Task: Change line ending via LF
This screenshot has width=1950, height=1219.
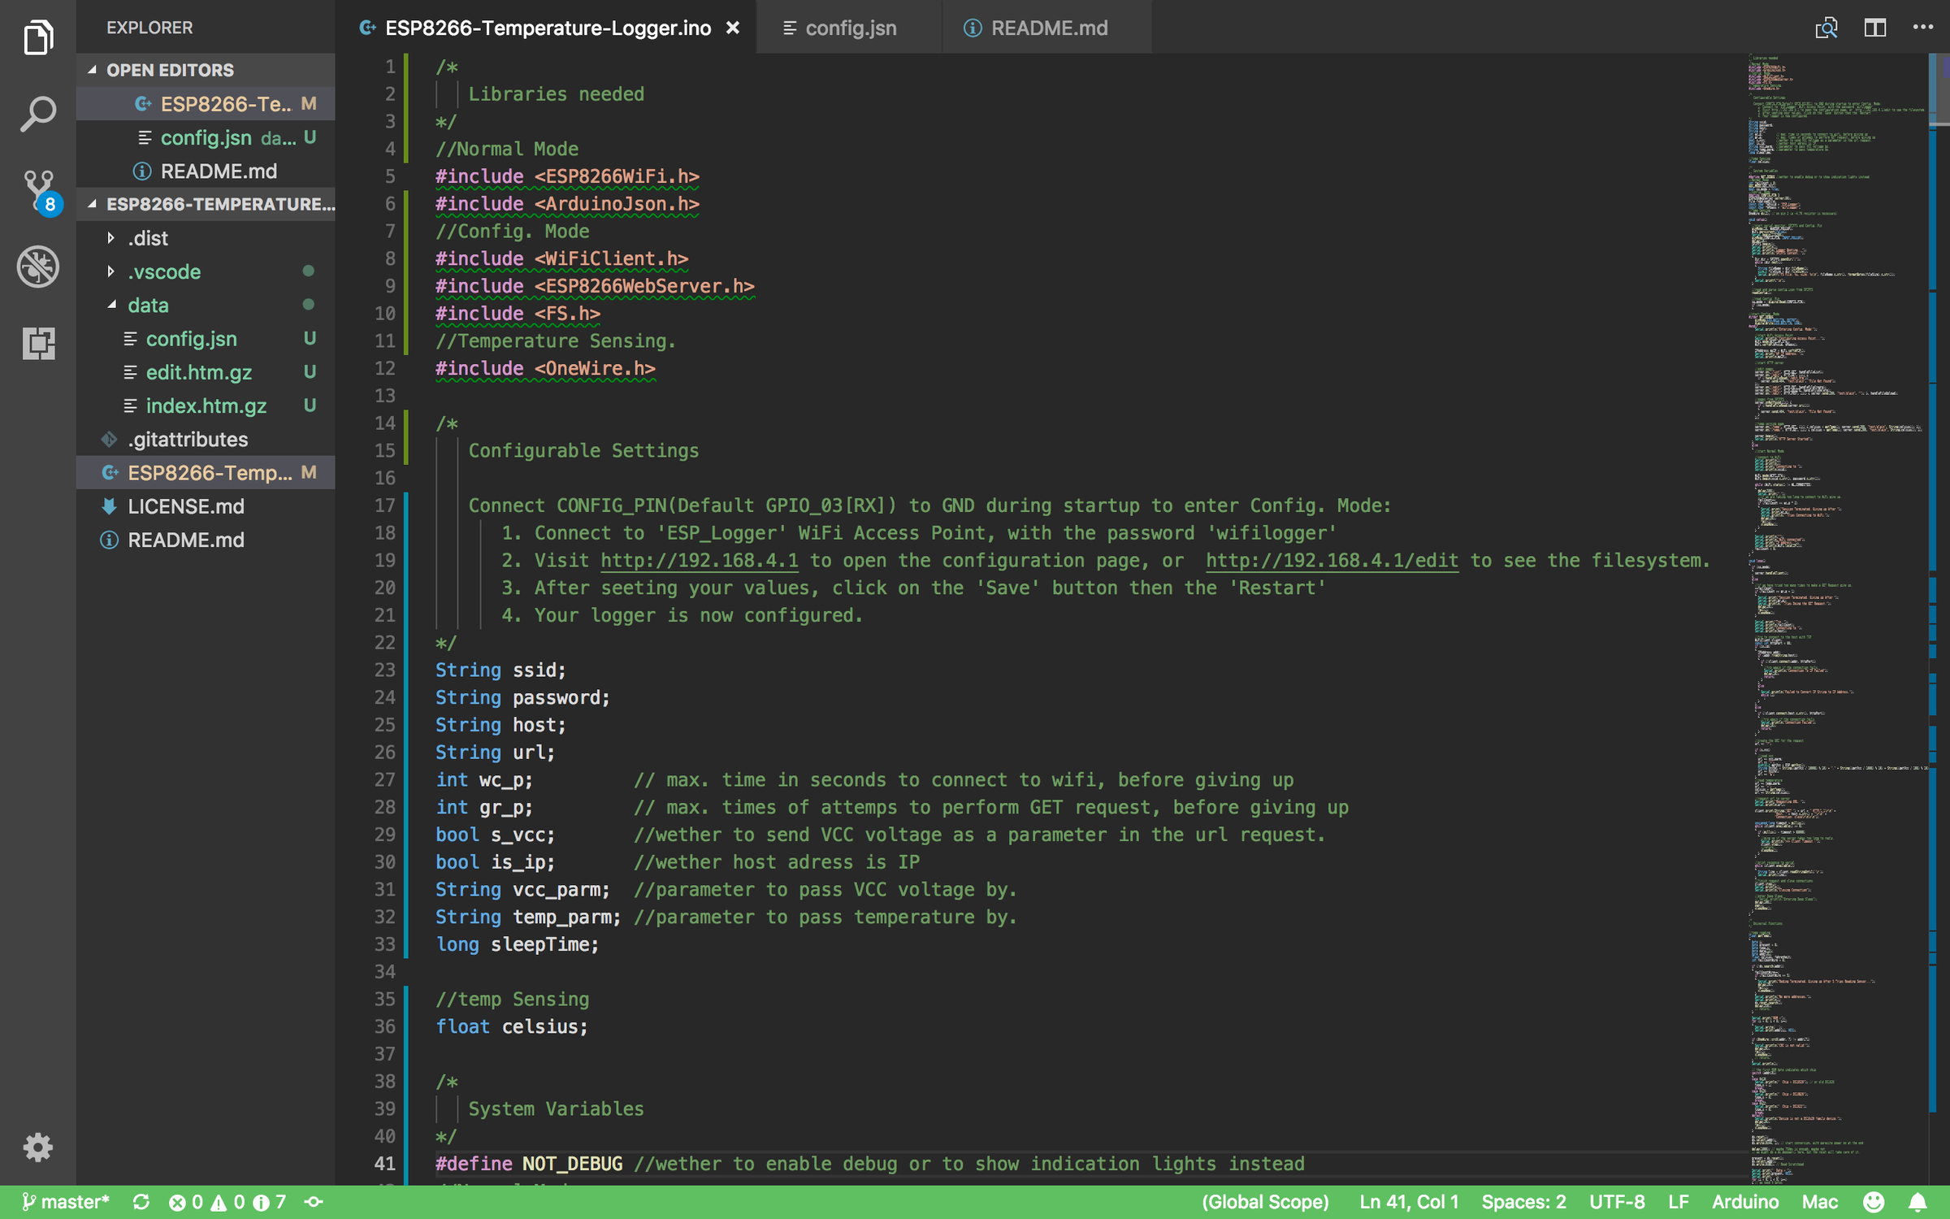Action: tap(1679, 1202)
